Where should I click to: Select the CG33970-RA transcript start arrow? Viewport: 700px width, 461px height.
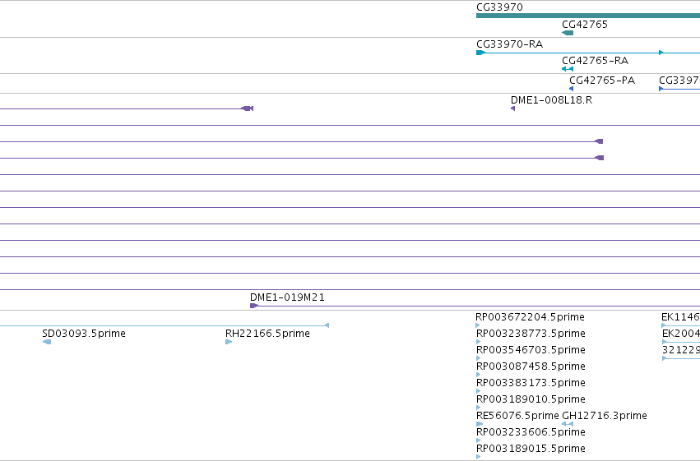tap(480, 53)
